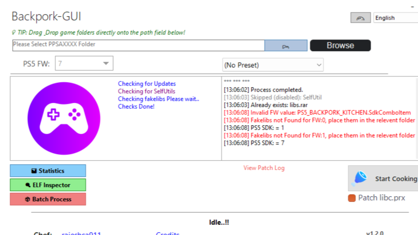418x235 pixels.
Task: Click the open-folder icon button
Action: 286,46
